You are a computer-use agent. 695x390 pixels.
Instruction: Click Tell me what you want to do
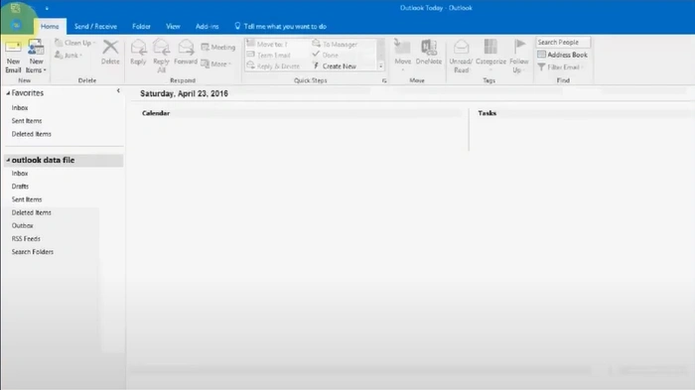tap(280, 27)
